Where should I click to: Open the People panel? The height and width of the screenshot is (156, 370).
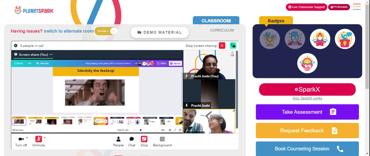pos(118,142)
